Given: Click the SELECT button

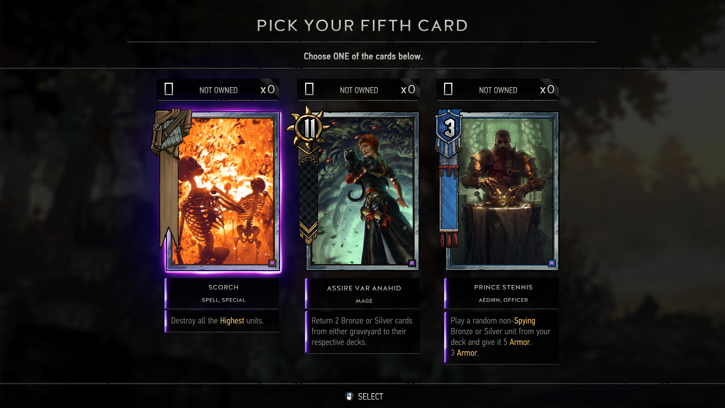Looking at the screenshot, I should (364, 396).
